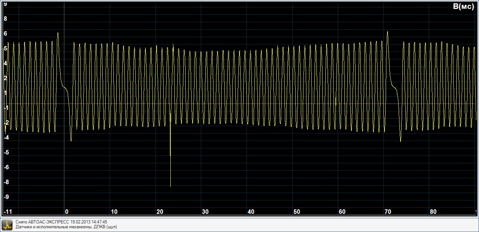Viewport: 479px width, 232px height.
Task: Click the voltage axis label -9
Action: tap(6, 197)
